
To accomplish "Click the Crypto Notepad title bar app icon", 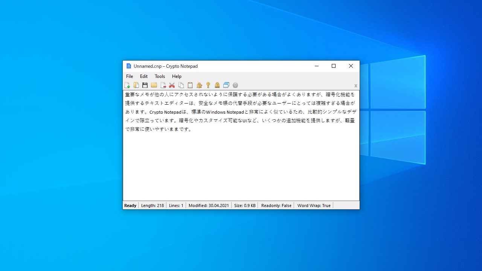I will point(129,66).
